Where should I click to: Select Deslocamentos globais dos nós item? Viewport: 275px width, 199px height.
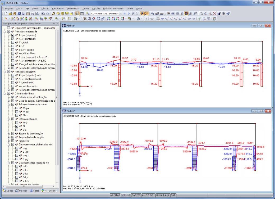[36, 144]
